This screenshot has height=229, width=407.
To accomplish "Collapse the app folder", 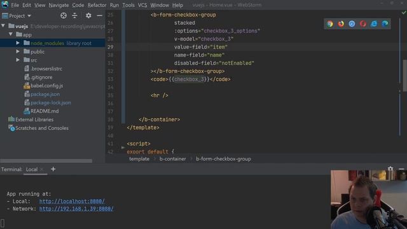I will point(11,34).
